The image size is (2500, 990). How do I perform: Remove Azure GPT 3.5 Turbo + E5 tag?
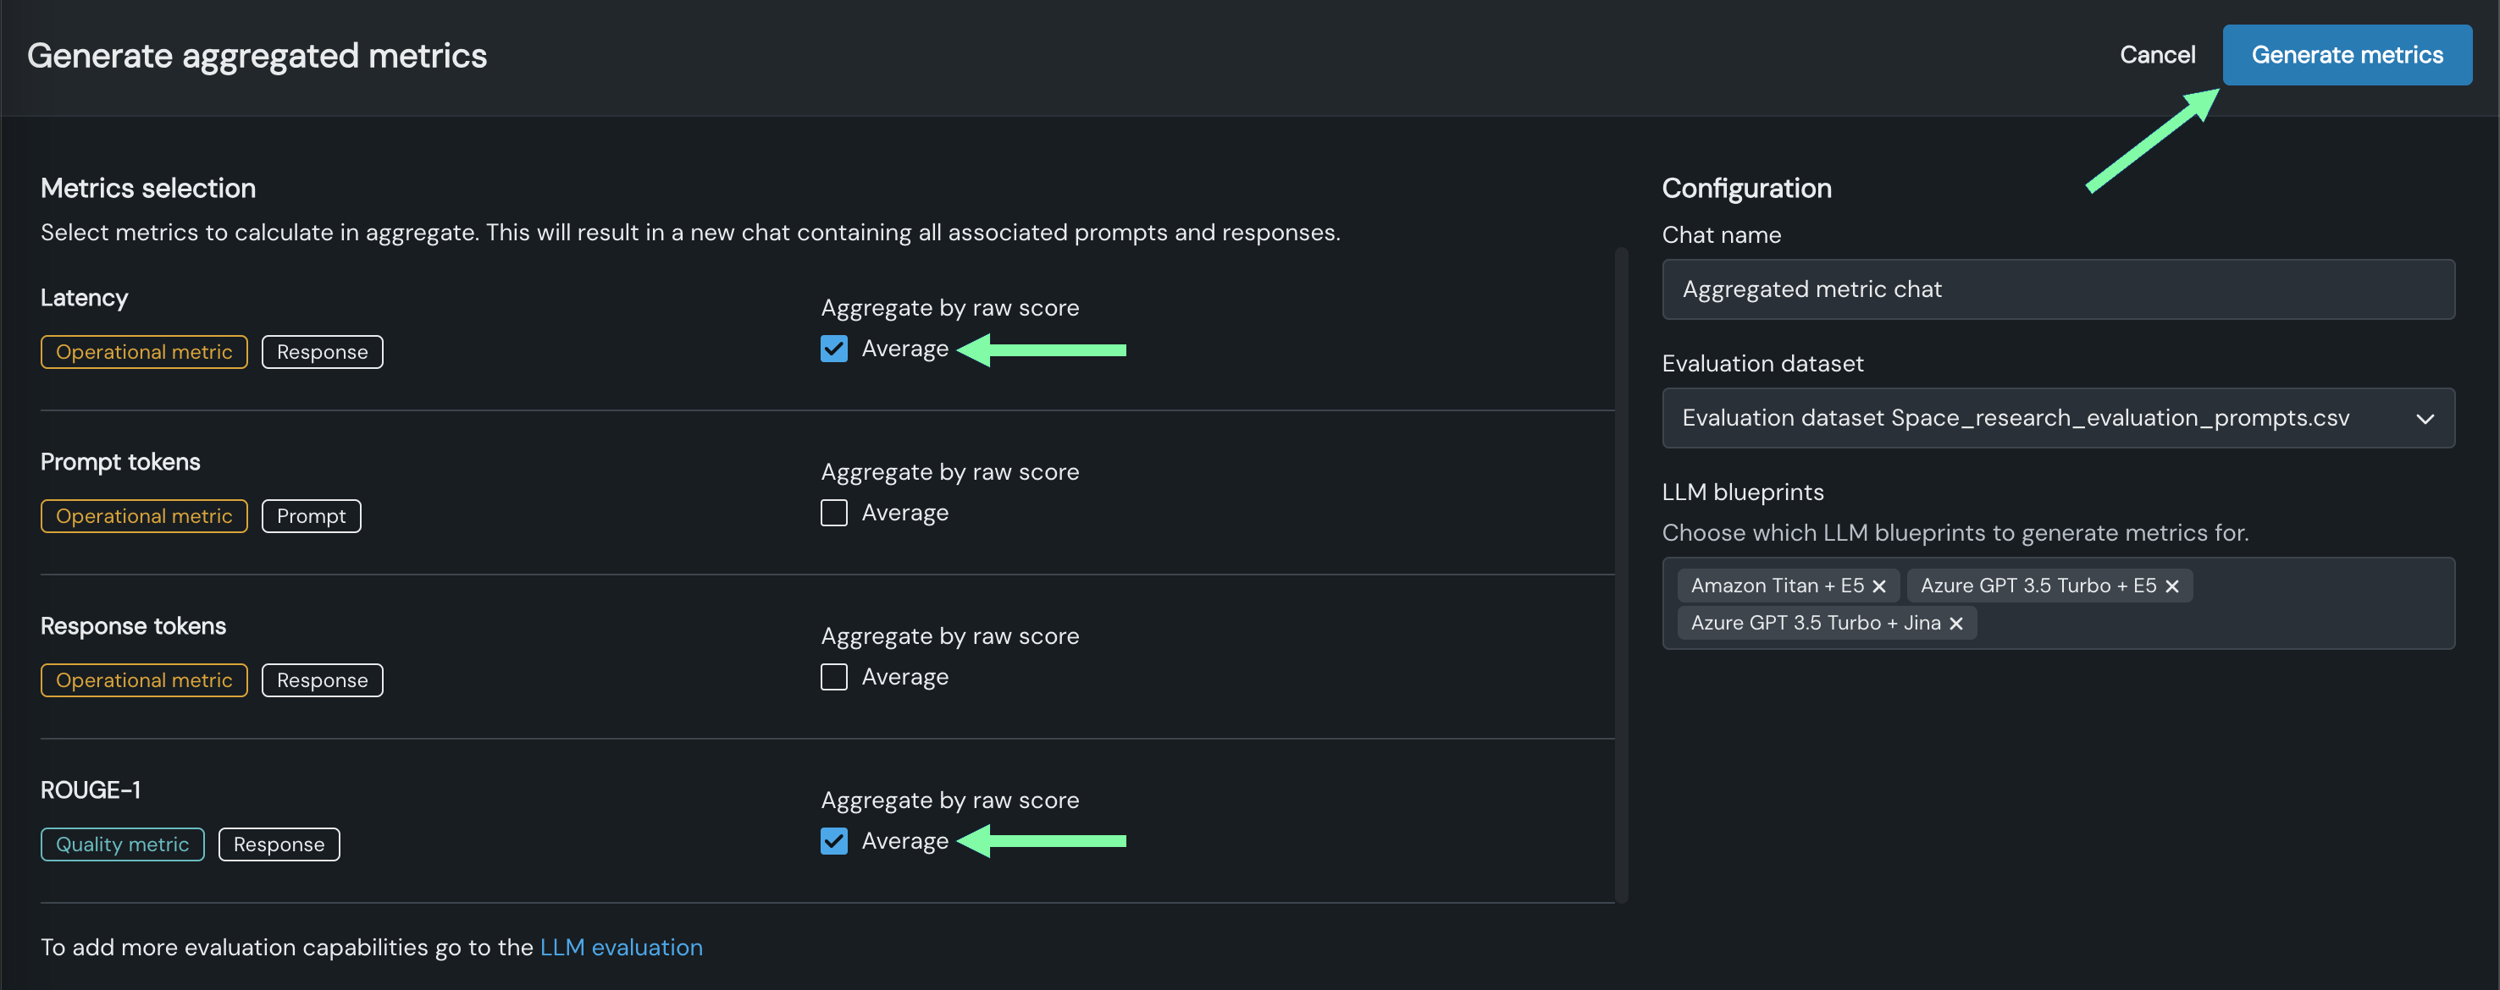(2172, 586)
